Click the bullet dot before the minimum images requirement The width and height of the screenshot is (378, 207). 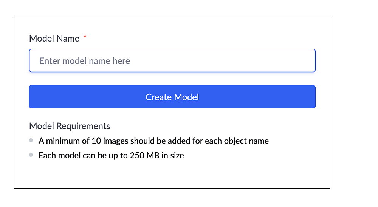31,141
